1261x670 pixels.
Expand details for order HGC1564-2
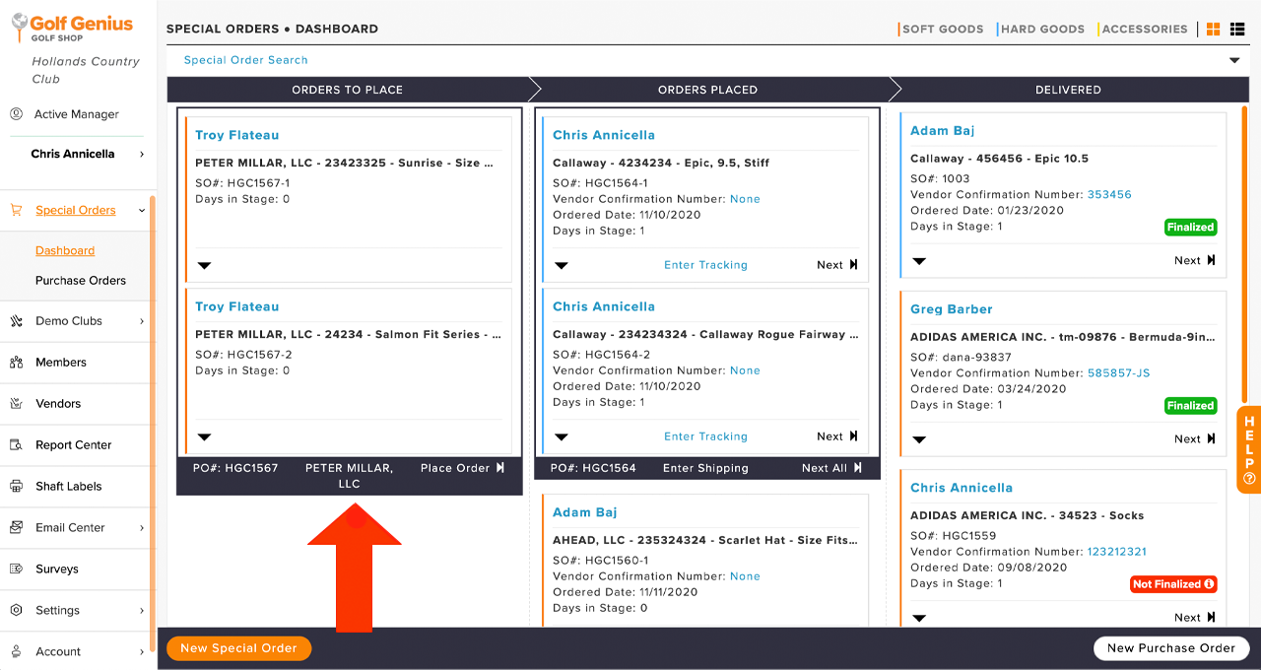coord(562,436)
